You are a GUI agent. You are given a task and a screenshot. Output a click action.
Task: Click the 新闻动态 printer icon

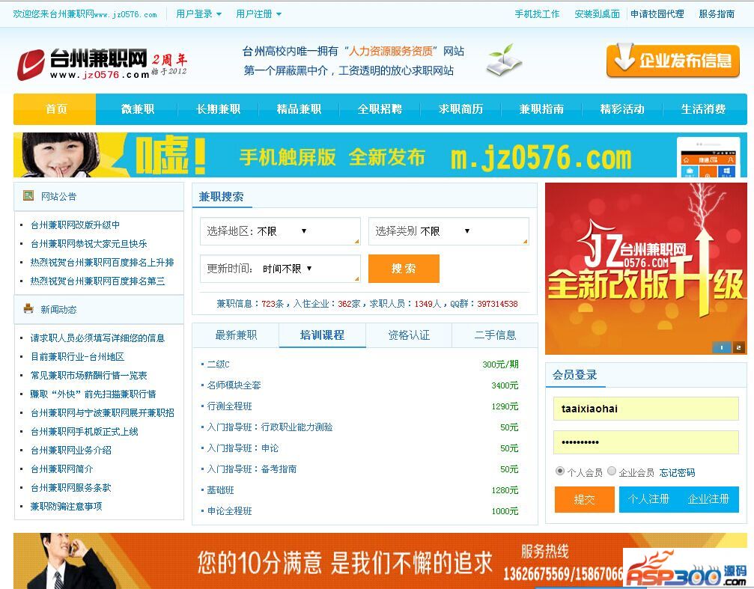[x=28, y=308]
